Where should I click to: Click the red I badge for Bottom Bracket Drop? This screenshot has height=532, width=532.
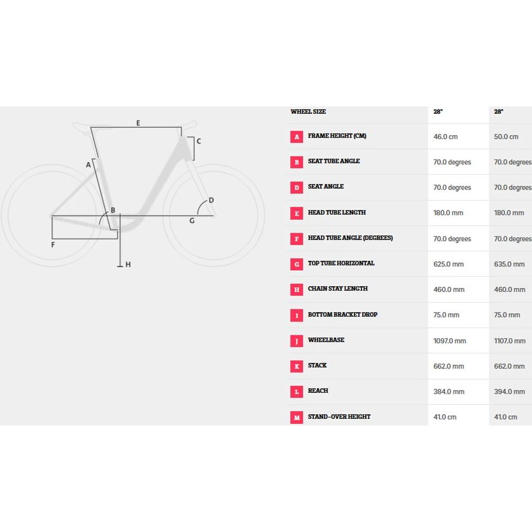point(297,315)
